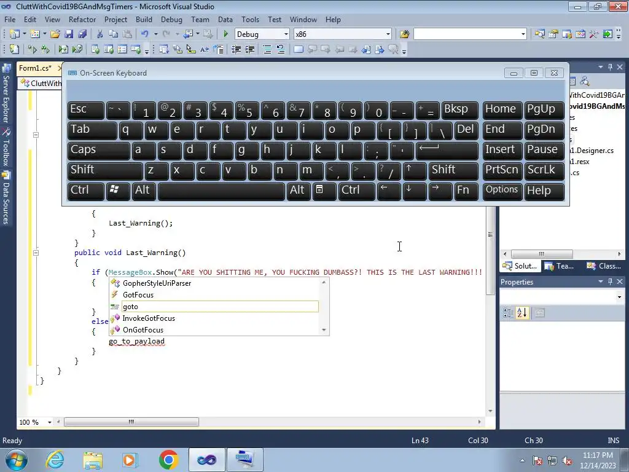Click the Open File folder icon
Viewport: 629px width, 472px height.
pos(55,34)
